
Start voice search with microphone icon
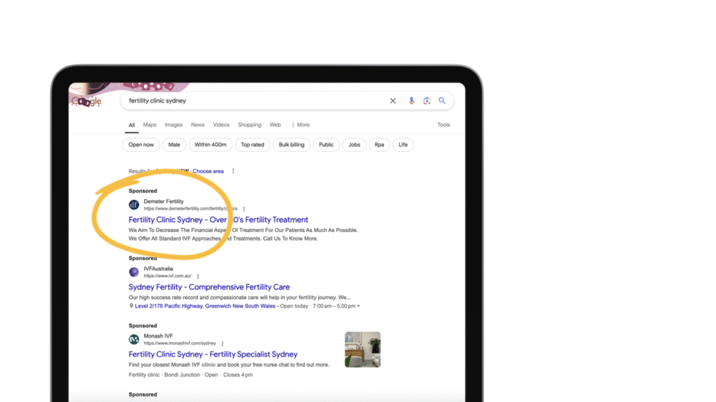tap(411, 101)
